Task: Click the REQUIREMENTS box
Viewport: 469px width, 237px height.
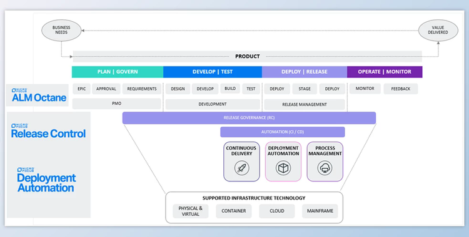Action: click(142, 89)
